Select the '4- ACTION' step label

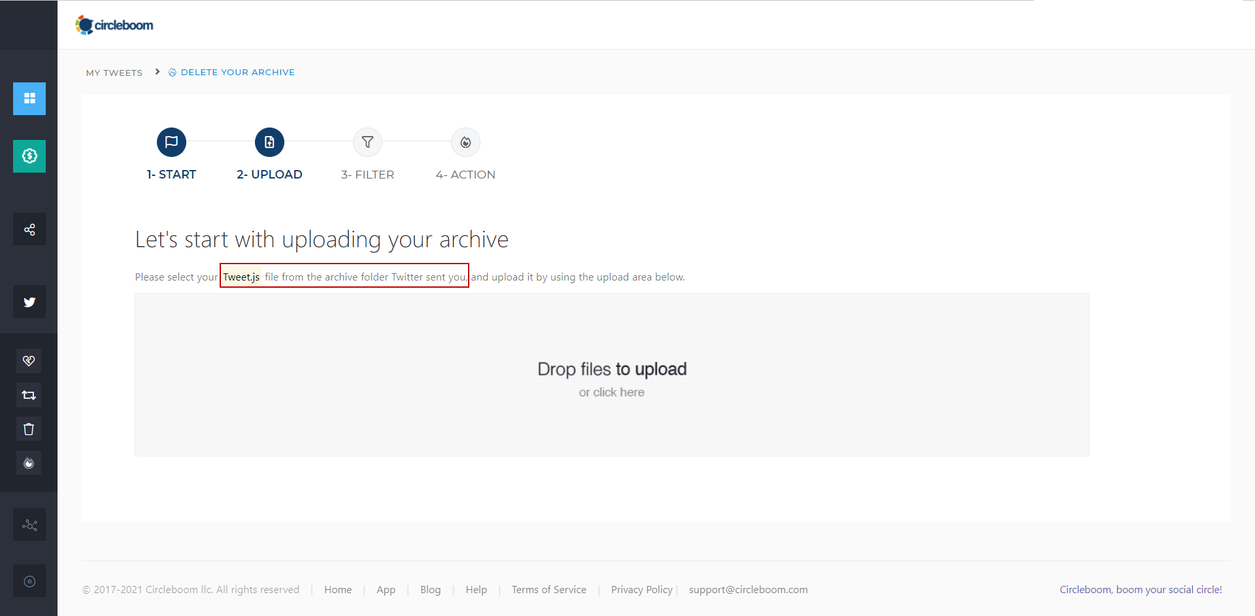tap(465, 175)
